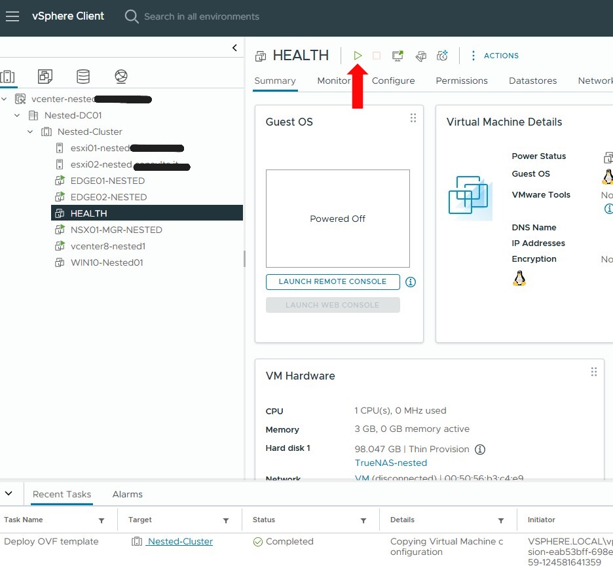Select the HEALTH VM in the tree

coord(147,213)
